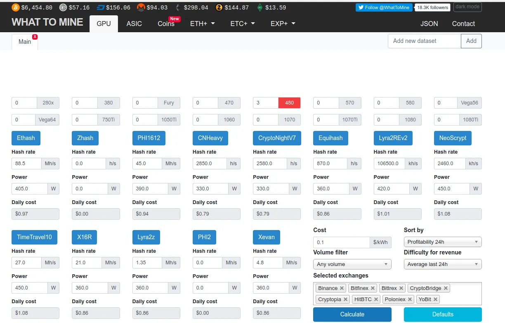Click the Zcash coin icon
Image resolution: width=505 pixels, height=323 pixels.
tap(219, 7)
